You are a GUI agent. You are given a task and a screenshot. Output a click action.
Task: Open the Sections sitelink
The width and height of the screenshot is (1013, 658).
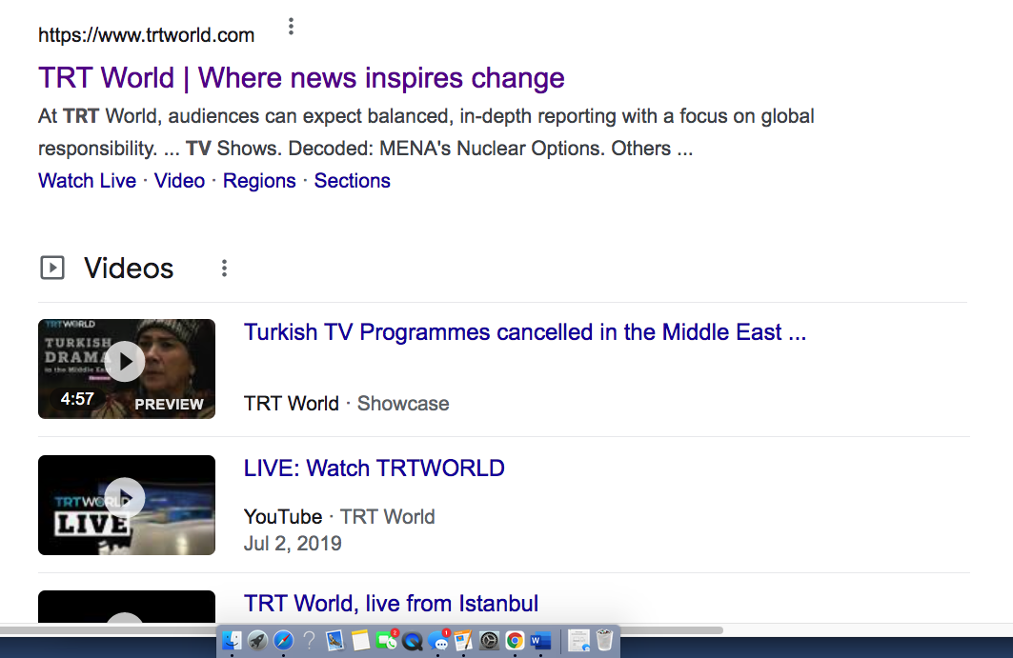pyautogui.click(x=352, y=181)
